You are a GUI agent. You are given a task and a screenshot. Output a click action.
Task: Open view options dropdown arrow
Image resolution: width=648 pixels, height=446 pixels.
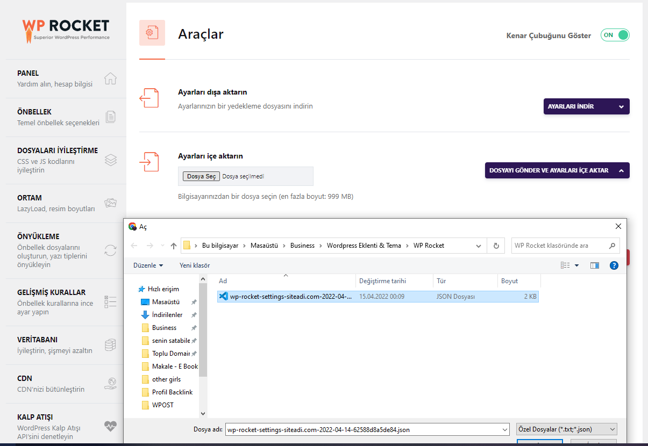(577, 265)
